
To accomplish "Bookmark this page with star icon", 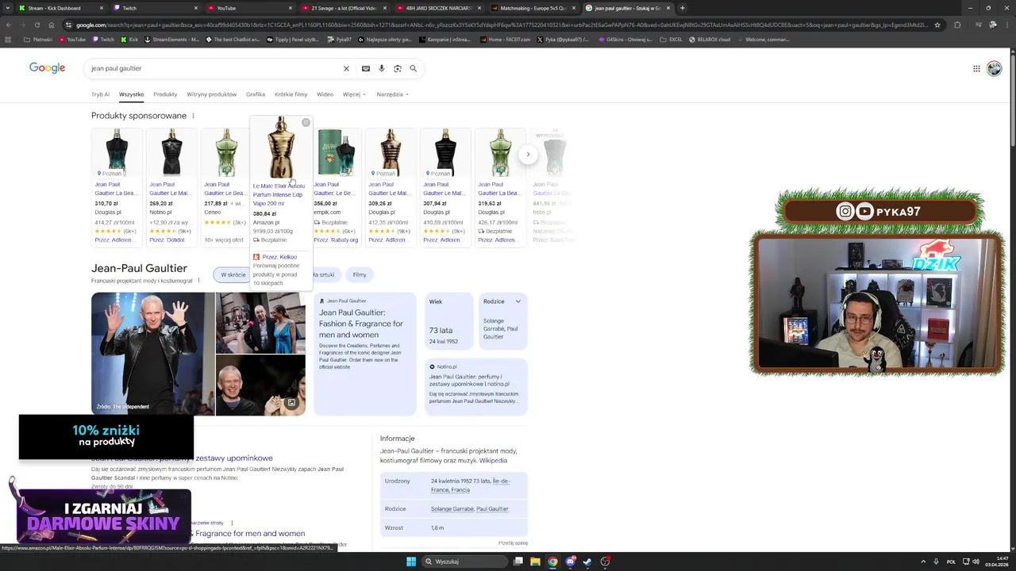I will [x=937, y=25].
